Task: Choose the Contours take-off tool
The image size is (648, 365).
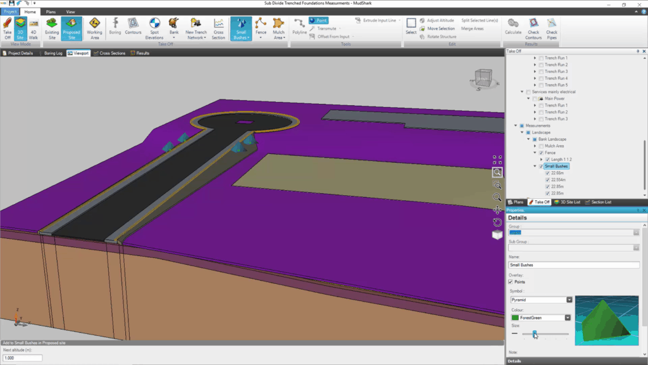Action: (133, 29)
